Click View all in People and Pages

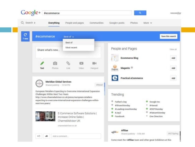173,49
